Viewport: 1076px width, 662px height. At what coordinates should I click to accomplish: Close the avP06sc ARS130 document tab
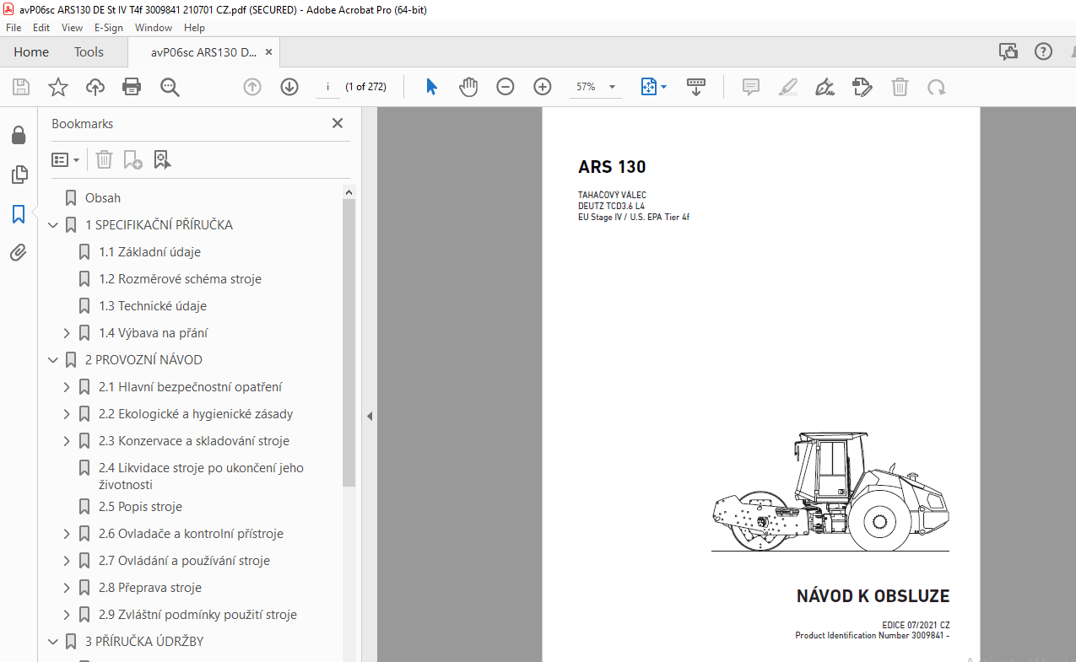tap(268, 52)
